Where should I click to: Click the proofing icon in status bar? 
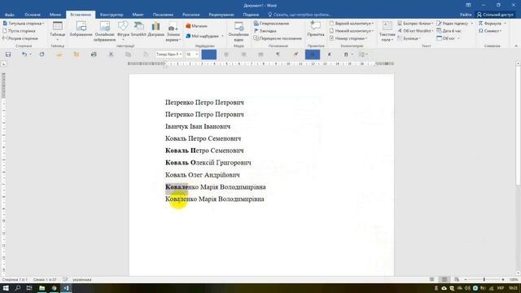[x=65, y=280]
